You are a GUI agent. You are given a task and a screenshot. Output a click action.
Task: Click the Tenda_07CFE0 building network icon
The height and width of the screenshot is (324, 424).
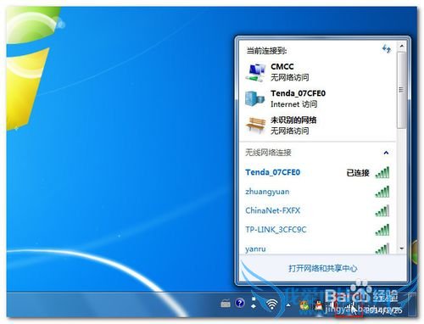255,98
